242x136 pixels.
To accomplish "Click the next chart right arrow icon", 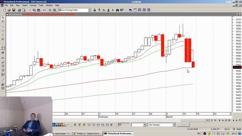I will (237, 120).
